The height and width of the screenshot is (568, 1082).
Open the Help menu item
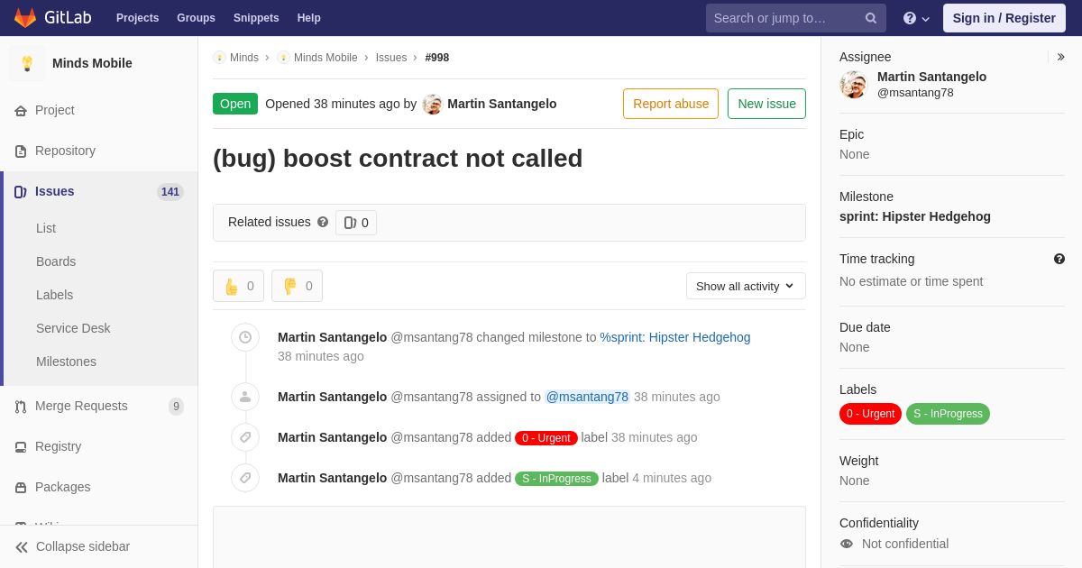[x=309, y=18]
